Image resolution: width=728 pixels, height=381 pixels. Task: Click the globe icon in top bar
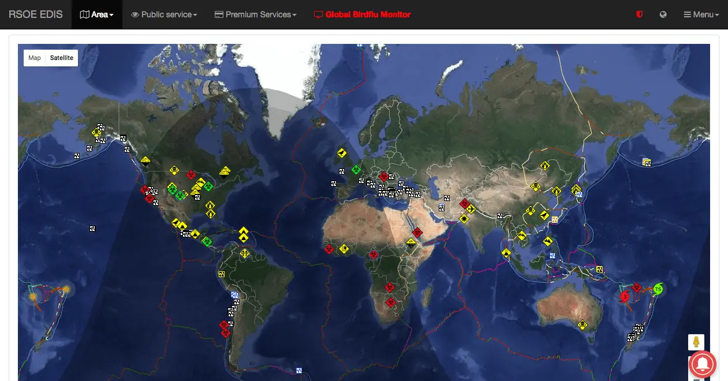tap(663, 14)
